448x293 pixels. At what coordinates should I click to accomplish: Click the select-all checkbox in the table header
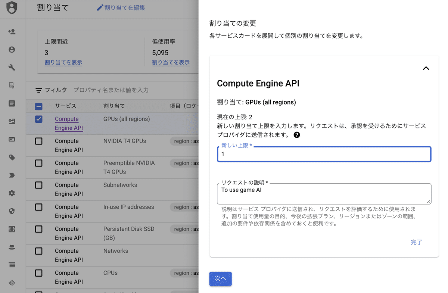39,106
